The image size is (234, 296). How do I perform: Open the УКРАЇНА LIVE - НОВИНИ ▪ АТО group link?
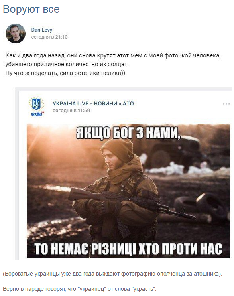pos(93,103)
